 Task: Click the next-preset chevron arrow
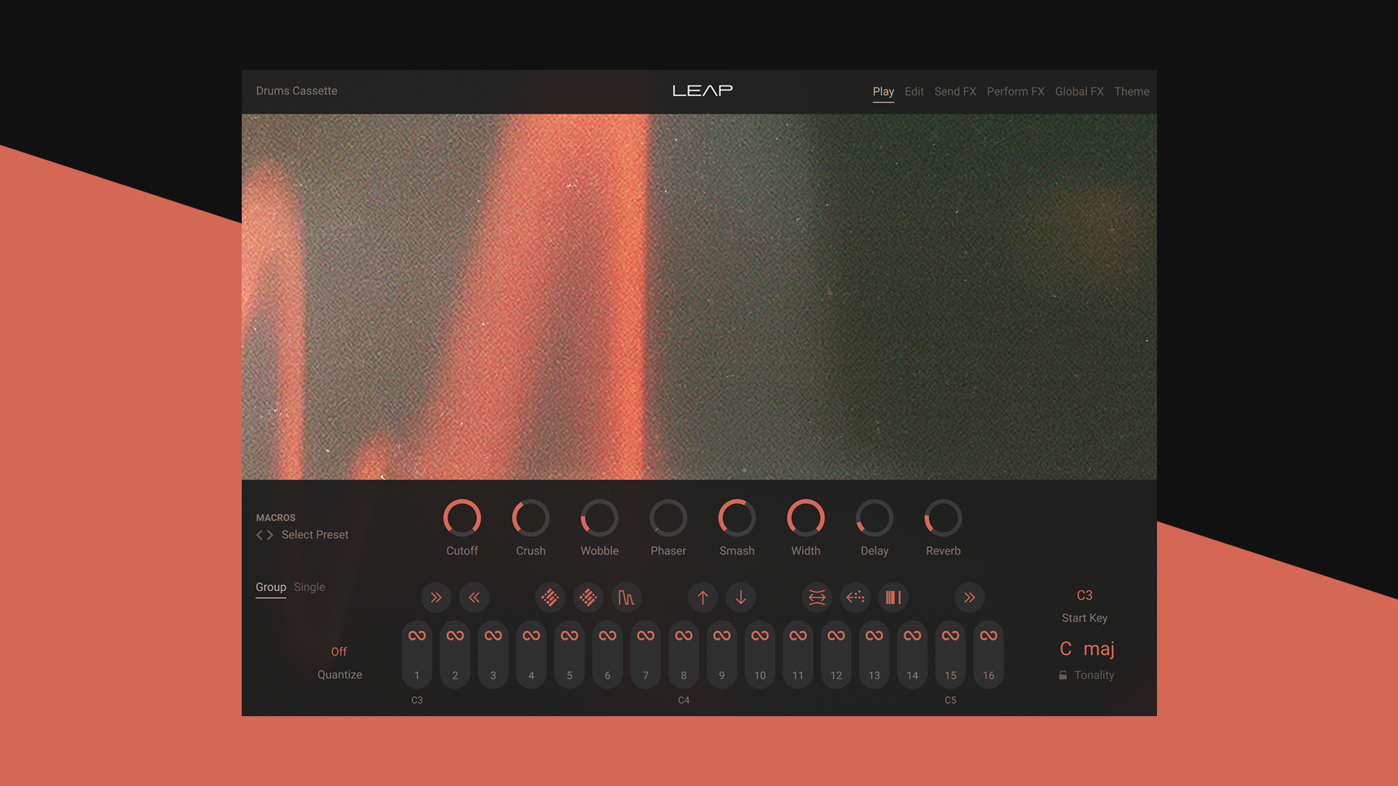pyautogui.click(x=270, y=535)
